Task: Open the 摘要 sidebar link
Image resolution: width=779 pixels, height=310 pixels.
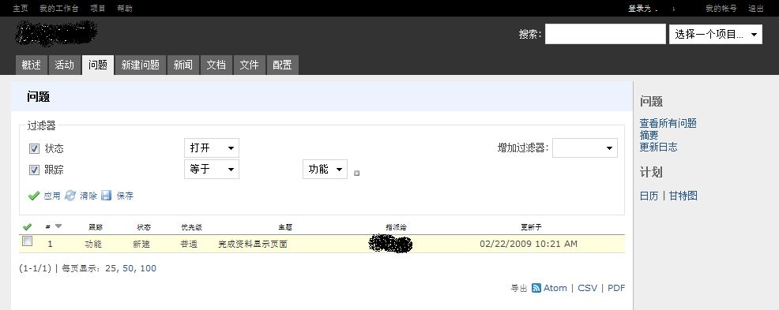Action: click(x=649, y=136)
